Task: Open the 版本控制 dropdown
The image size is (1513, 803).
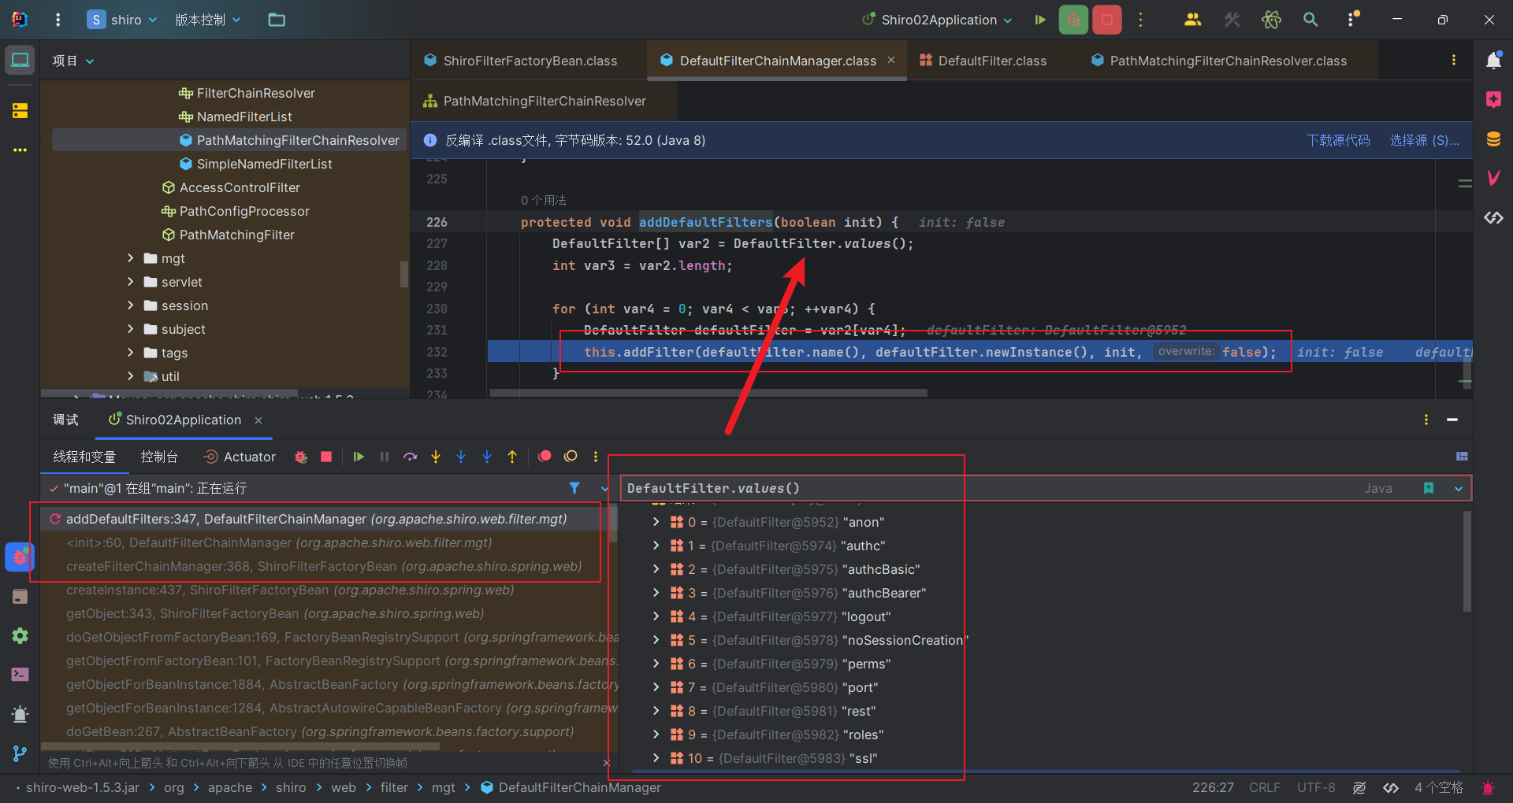Action: pyautogui.click(x=207, y=20)
